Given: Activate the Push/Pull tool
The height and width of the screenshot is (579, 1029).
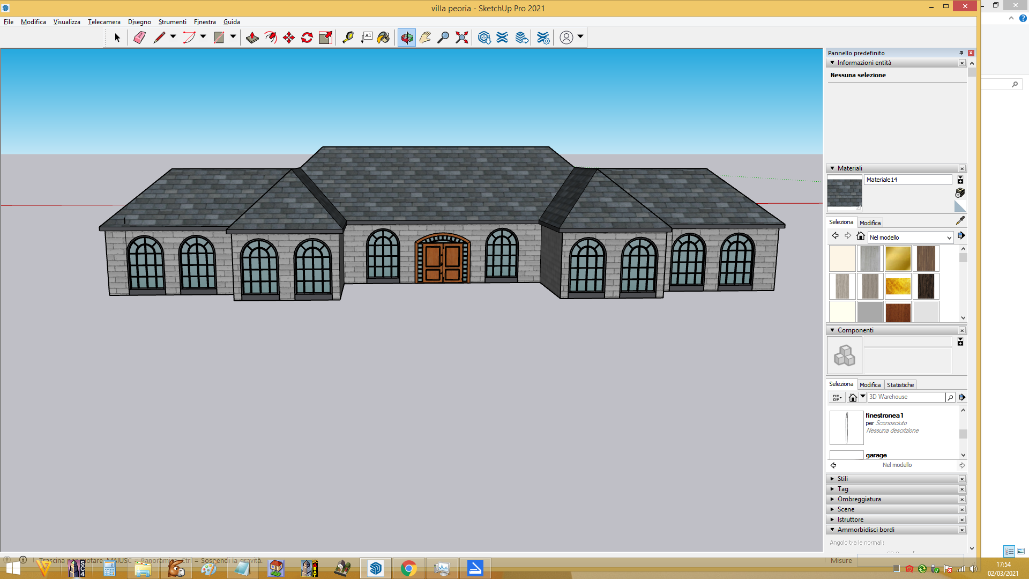Looking at the screenshot, I should (x=252, y=38).
